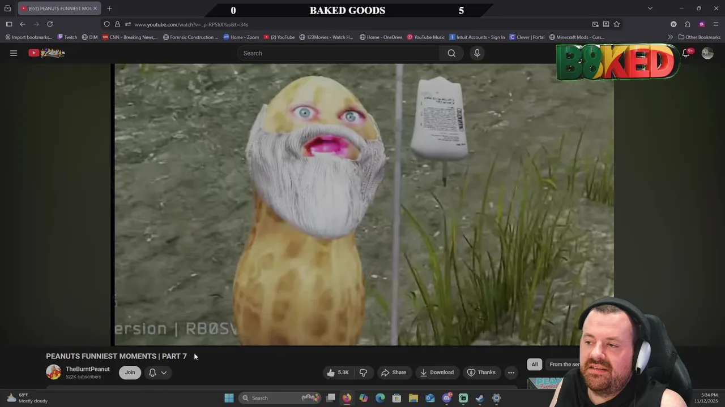Open Outlook from the taskbar
The height and width of the screenshot is (407, 725).
pos(430,398)
